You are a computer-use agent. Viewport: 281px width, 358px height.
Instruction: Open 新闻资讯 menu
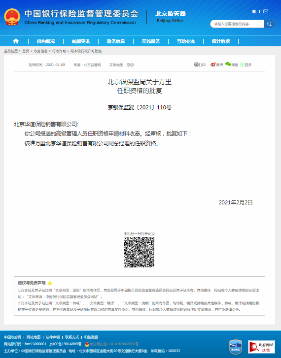(x=81, y=41)
